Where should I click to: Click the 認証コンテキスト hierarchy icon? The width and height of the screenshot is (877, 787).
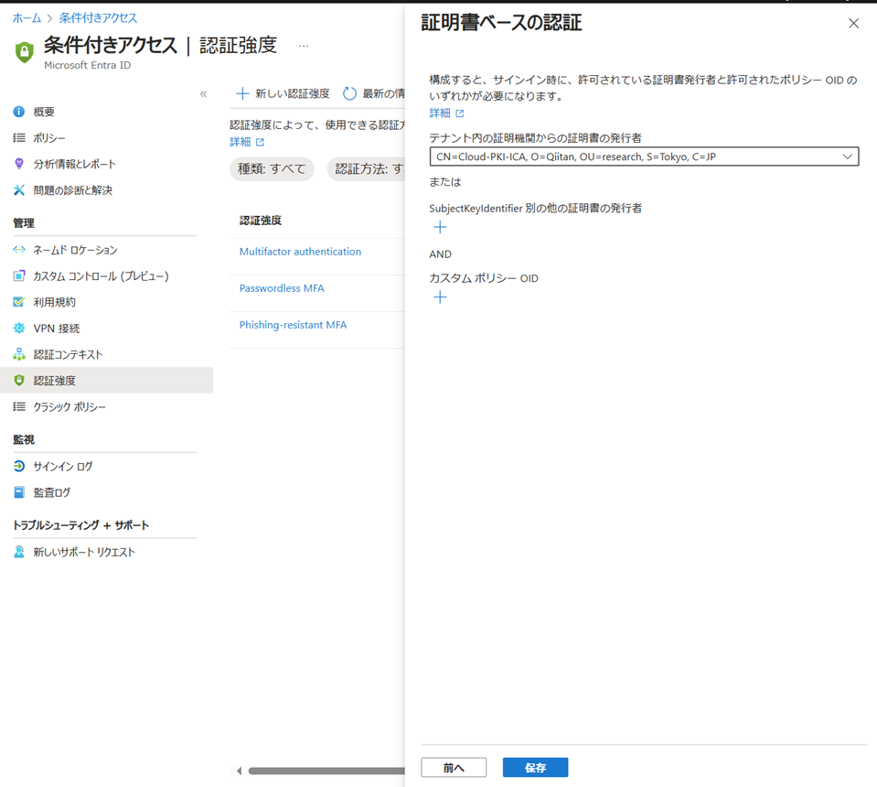19,354
